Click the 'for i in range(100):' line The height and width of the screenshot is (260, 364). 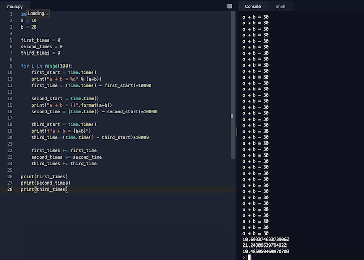[x=47, y=66]
